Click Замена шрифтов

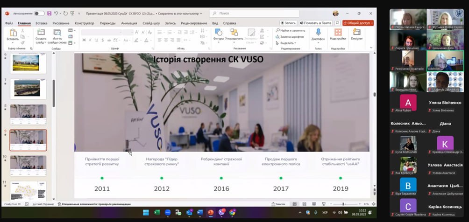tap(290, 37)
